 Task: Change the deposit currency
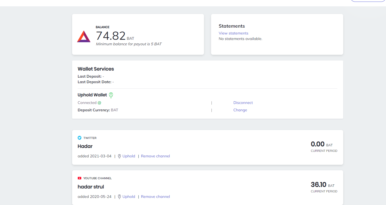tap(240, 110)
